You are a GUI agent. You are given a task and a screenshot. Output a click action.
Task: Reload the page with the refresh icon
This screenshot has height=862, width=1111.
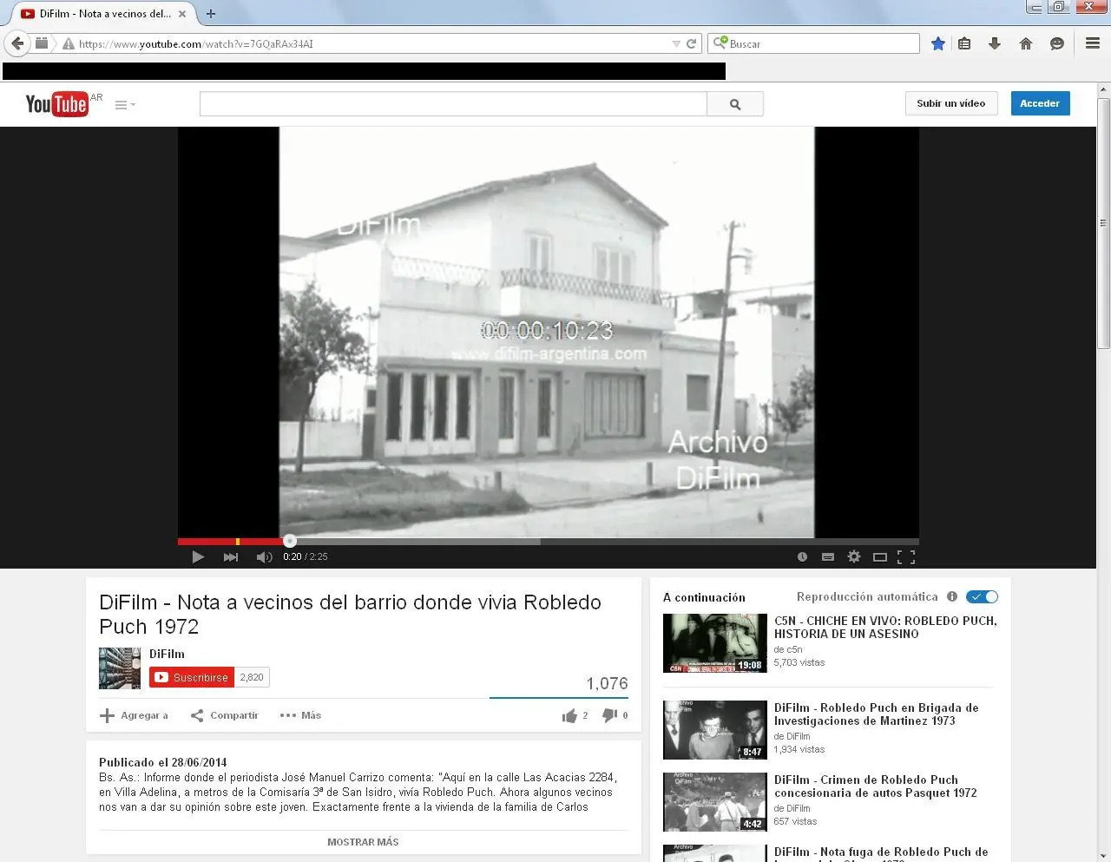click(692, 43)
